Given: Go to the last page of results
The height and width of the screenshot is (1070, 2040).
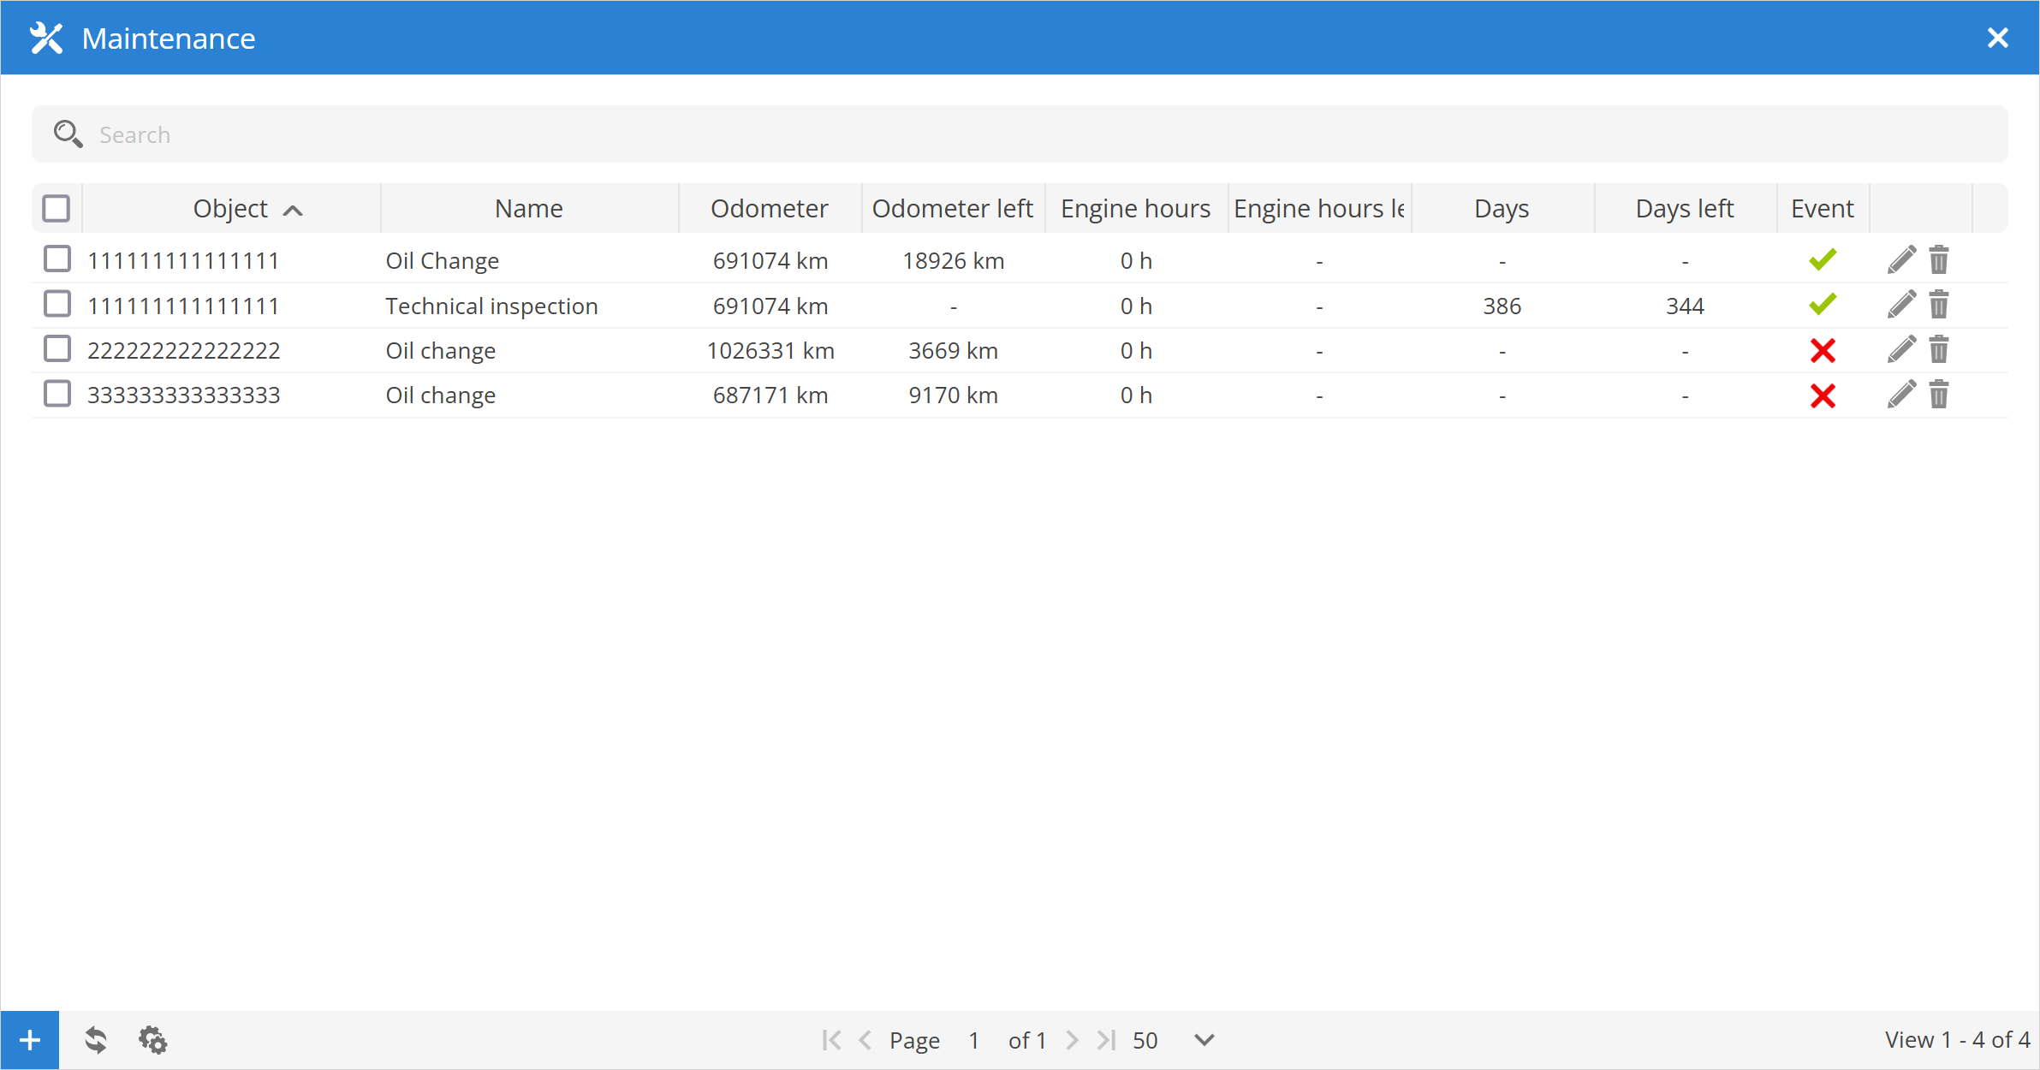Looking at the screenshot, I should [1106, 1040].
